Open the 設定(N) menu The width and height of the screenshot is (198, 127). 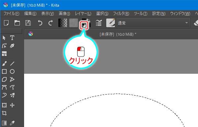[x=159, y=14]
